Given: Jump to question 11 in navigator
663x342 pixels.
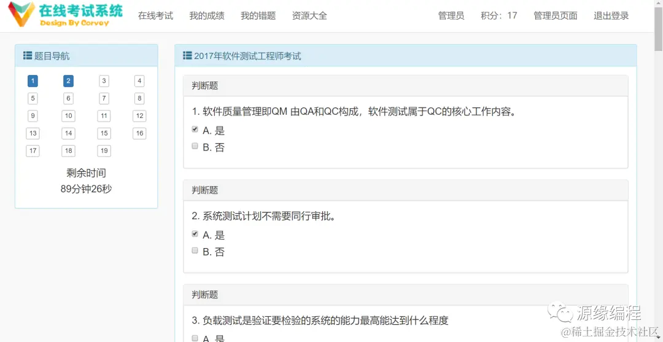Looking at the screenshot, I should 104,116.
